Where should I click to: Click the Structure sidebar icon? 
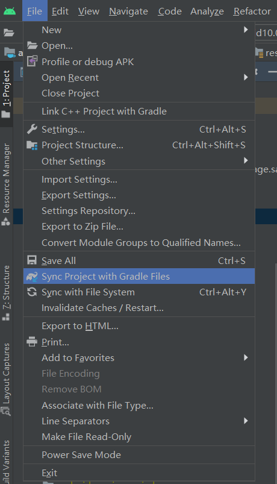pyautogui.click(x=6, y=317)
